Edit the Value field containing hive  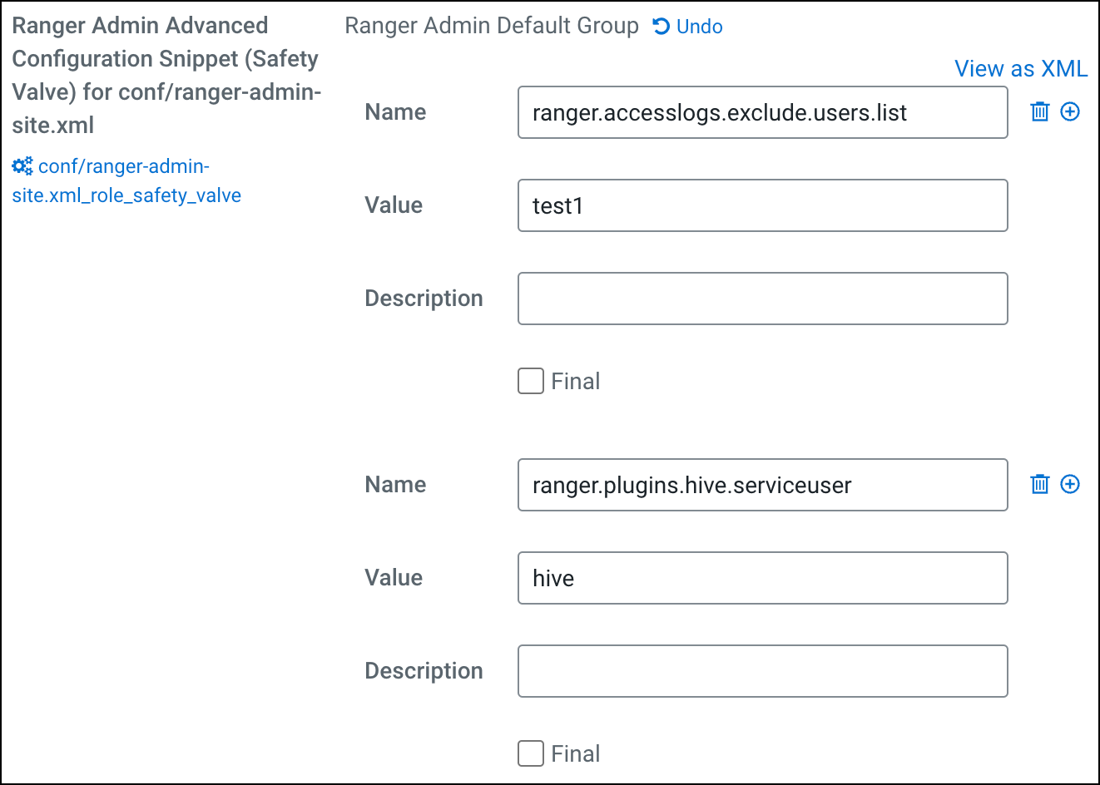[762, 578]
